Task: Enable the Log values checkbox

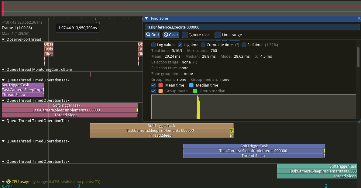Action: 153,45
